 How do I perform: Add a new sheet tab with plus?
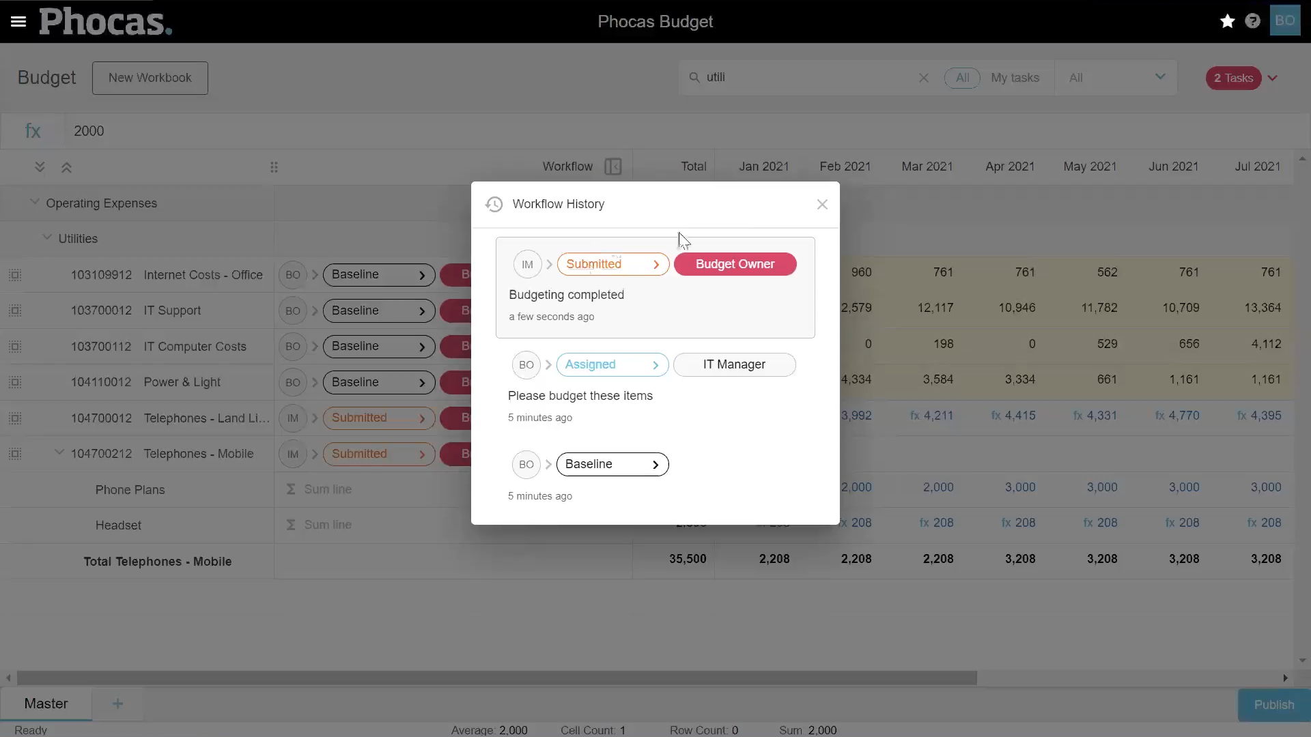tap(117, 704)
